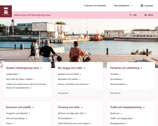Click Välkommen till Helsingborgs stad text

point(32,15)
